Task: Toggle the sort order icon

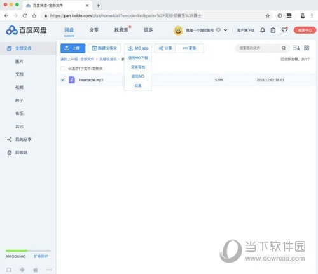Action: tap(296, 48)
